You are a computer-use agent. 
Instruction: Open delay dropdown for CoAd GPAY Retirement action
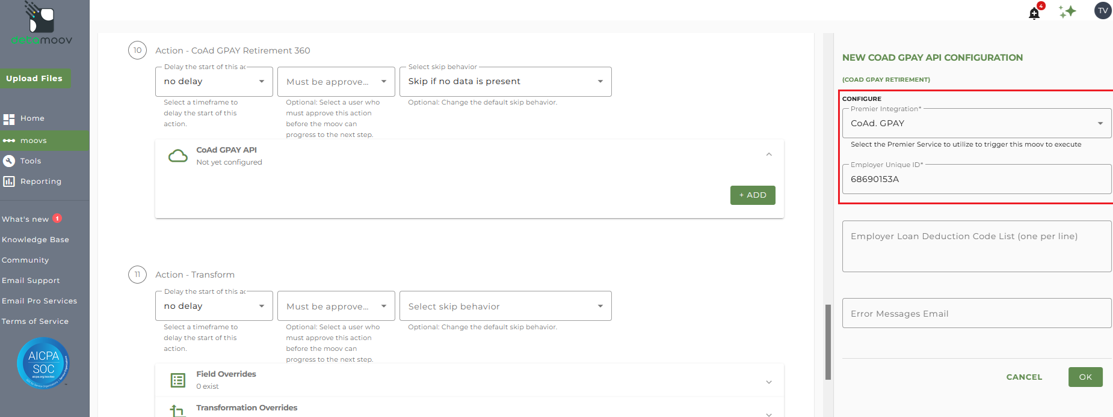pyautogui.click(x=214, y=82)
